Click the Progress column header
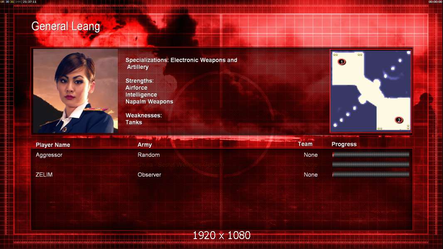 (344, 144)
